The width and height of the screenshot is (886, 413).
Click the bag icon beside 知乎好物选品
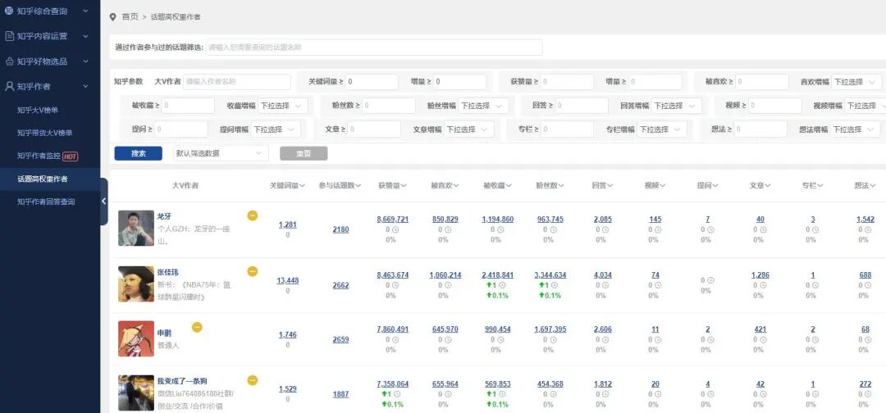(9, 61)
